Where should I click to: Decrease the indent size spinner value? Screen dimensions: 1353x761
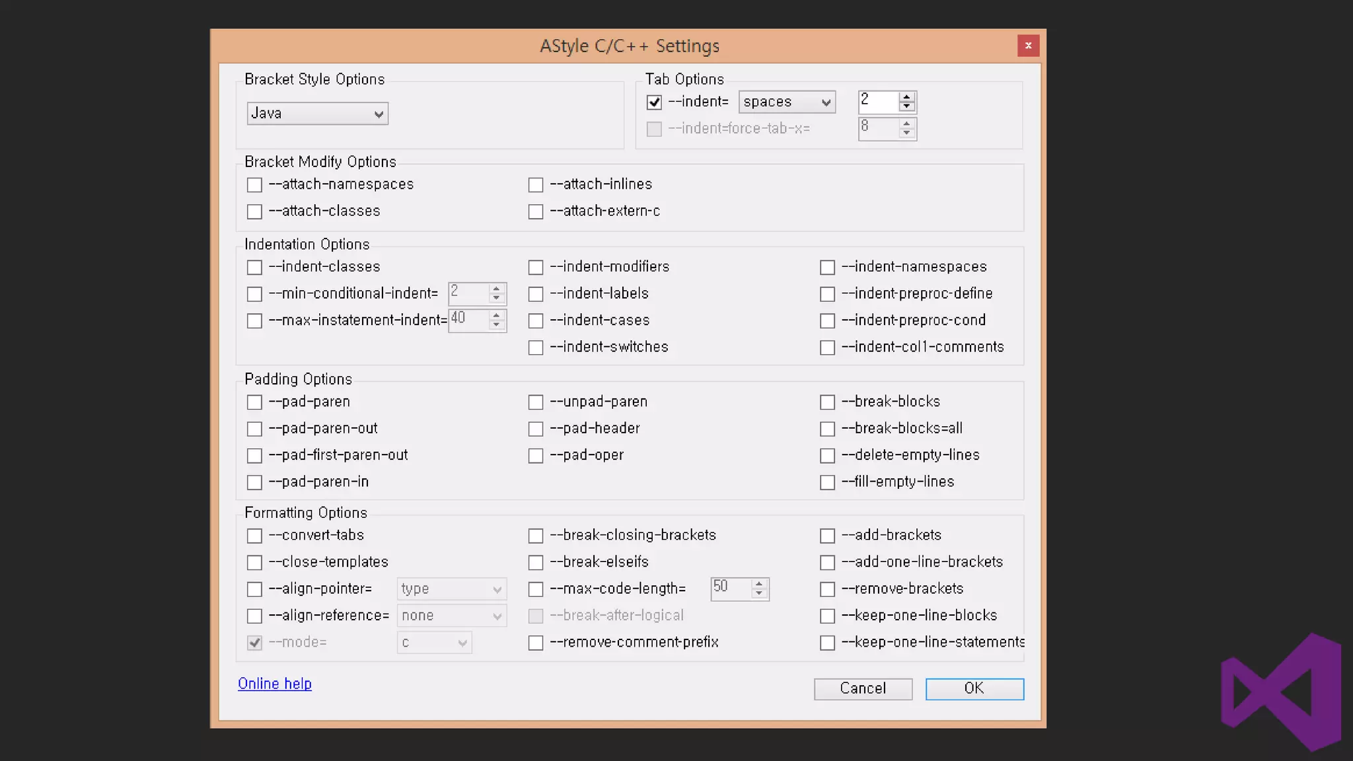coord(906,106)
